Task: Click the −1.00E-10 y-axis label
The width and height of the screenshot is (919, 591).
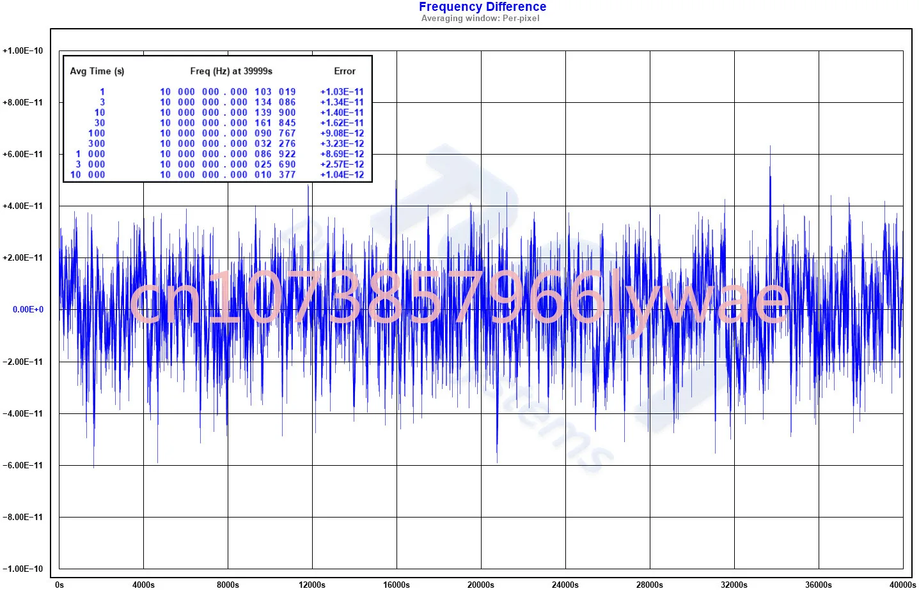Action: pos(23,569)
